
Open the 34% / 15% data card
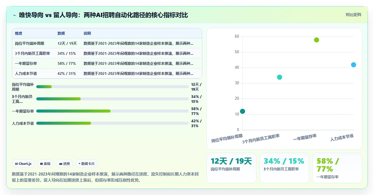(284, 168)
